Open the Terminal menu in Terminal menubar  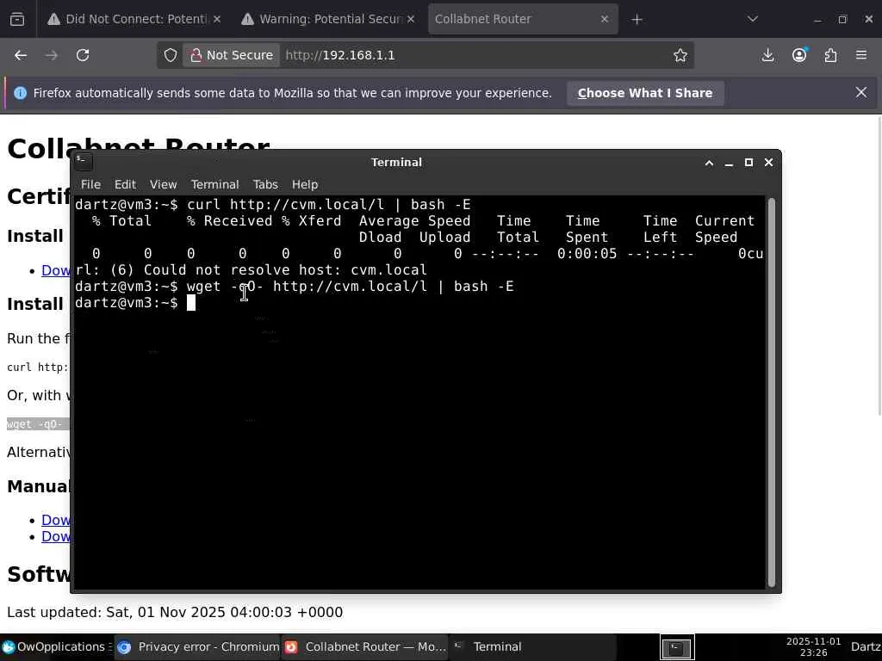click(214, 184)
